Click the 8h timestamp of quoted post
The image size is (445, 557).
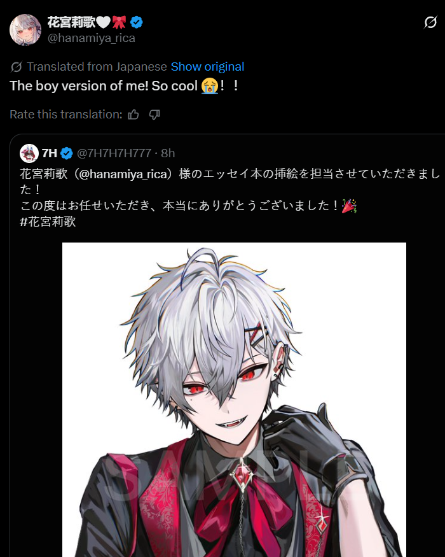[168, 153]
